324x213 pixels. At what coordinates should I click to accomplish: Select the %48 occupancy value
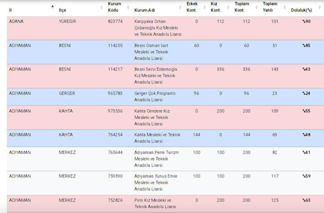(306, 135)
